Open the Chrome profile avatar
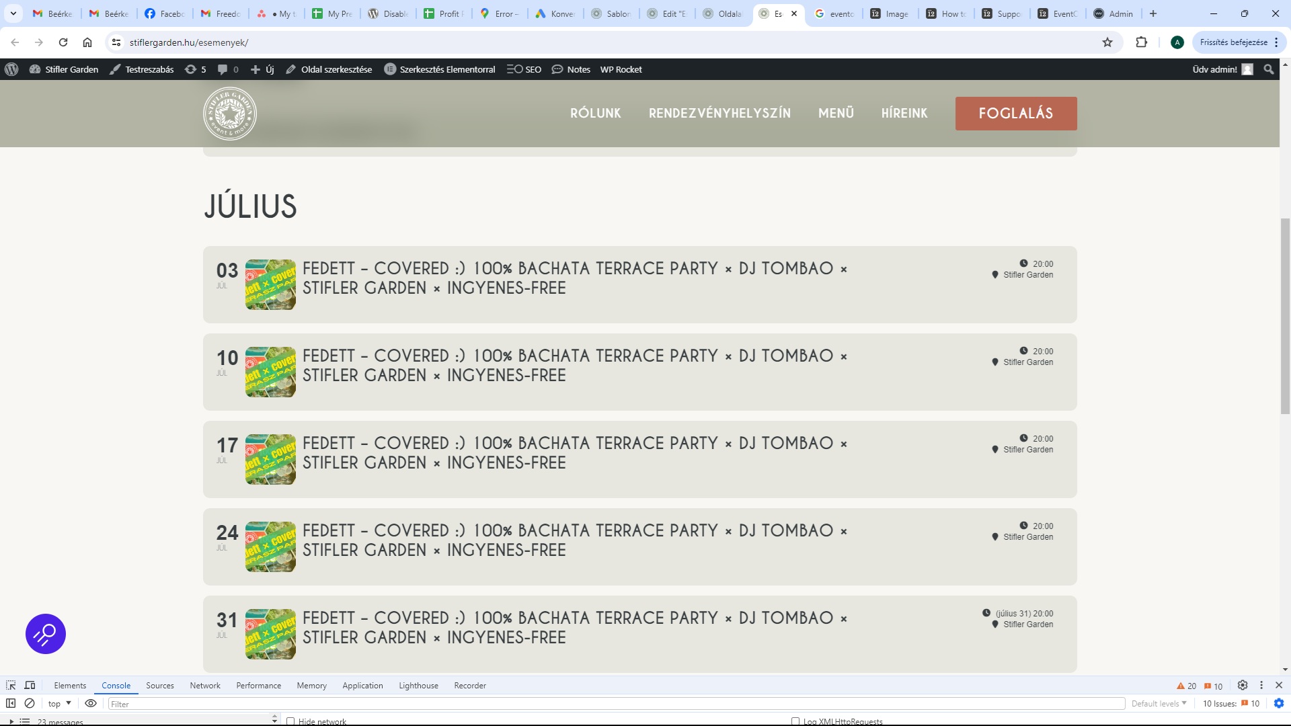Viewport: 1291px width, 726px height. click(x=1177, y=42)
